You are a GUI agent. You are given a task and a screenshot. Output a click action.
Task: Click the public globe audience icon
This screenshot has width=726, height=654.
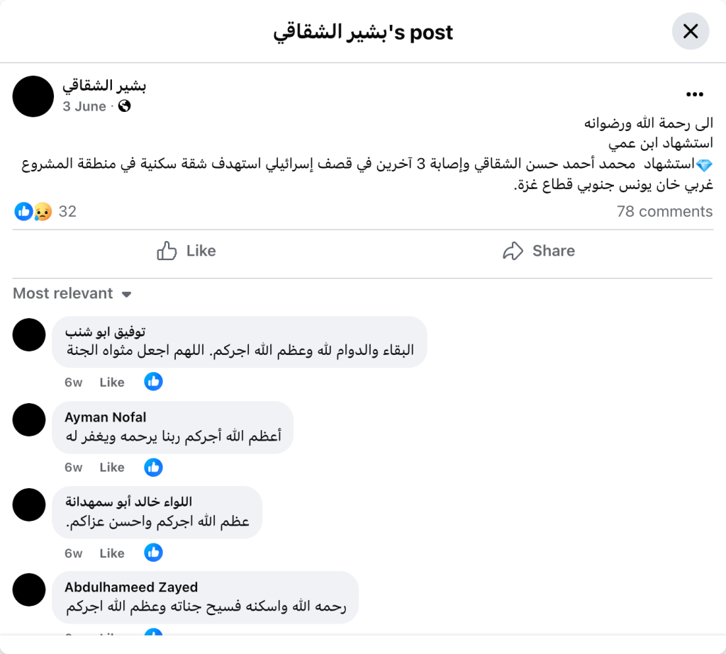125,106
